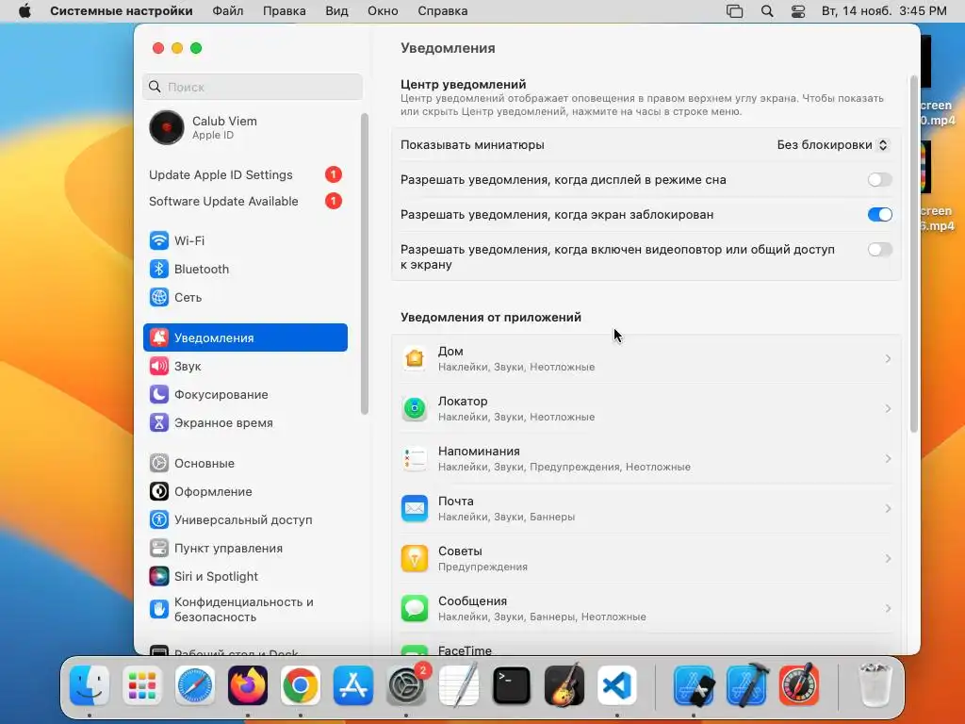Screen dimensions: 965x724
Task: Open Советы notification settings
Action: coord(646,558)
